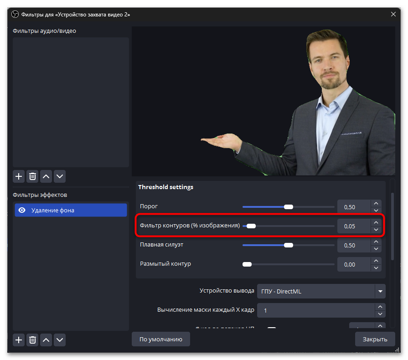408x360 pixels.
Task: Decrease Размытый контур value down arrow
Action: [376, 268]
